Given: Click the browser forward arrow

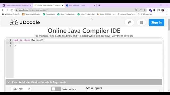Looking at the screenshot, I should tap(7, 10).
